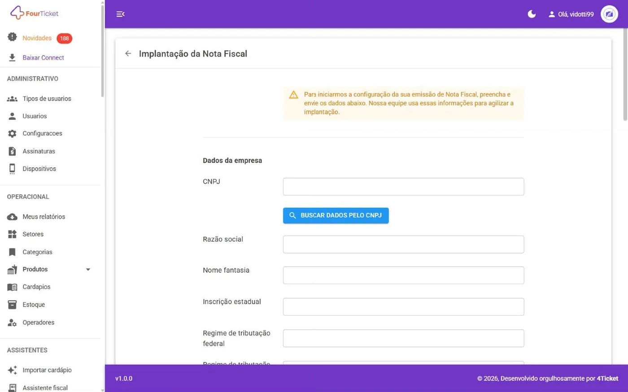
Task: Click the Setores widgets icon
Action: click(12, 234)
